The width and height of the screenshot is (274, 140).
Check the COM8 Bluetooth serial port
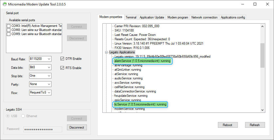(x=8, y=30)
